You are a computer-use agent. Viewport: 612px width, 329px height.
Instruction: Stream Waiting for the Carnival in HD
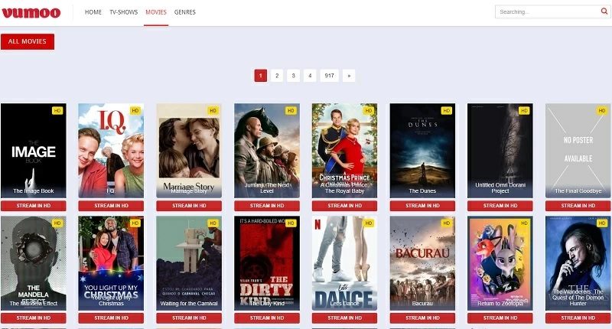pos(189,318)
